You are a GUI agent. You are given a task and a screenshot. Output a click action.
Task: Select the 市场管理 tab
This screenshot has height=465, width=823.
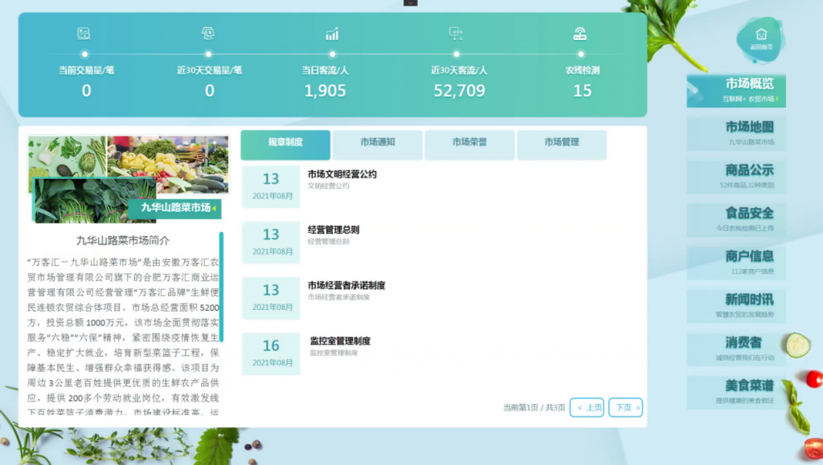[561, 143]
